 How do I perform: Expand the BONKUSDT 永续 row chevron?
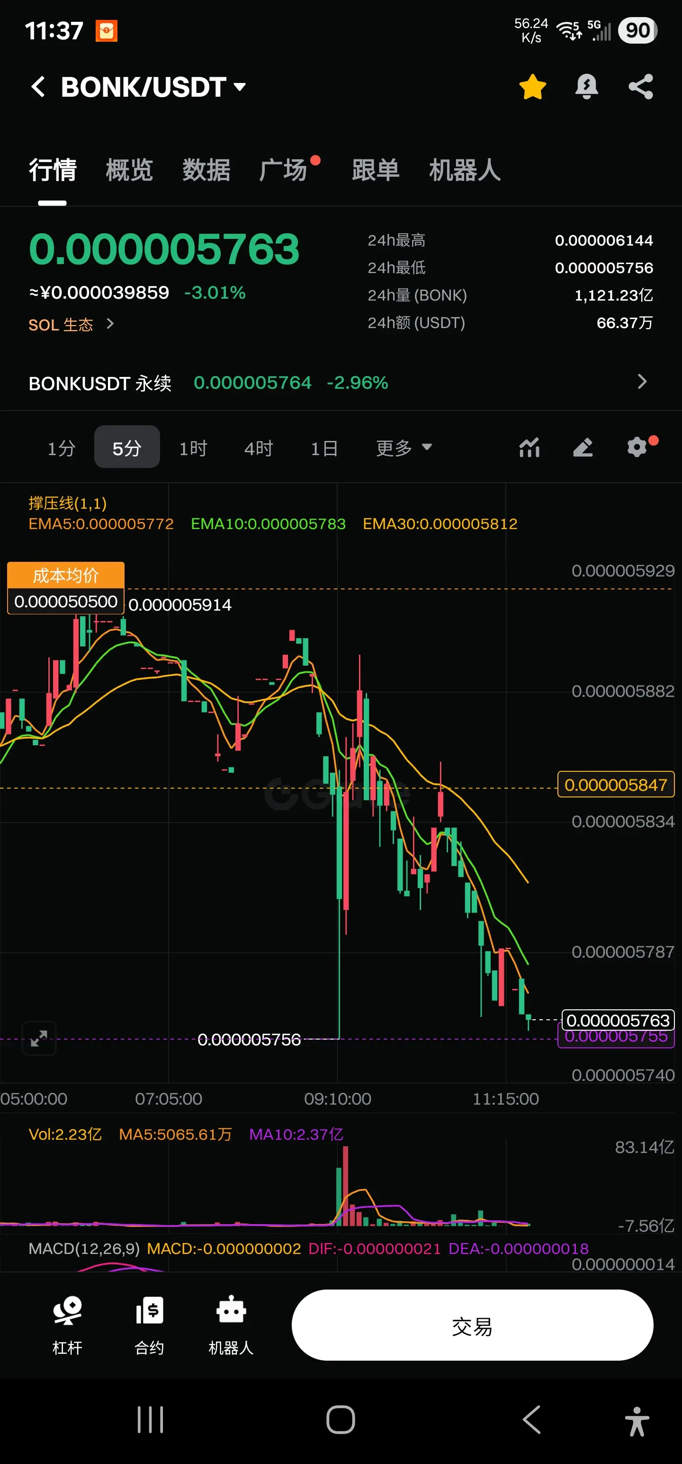click(x=642, y=381)
